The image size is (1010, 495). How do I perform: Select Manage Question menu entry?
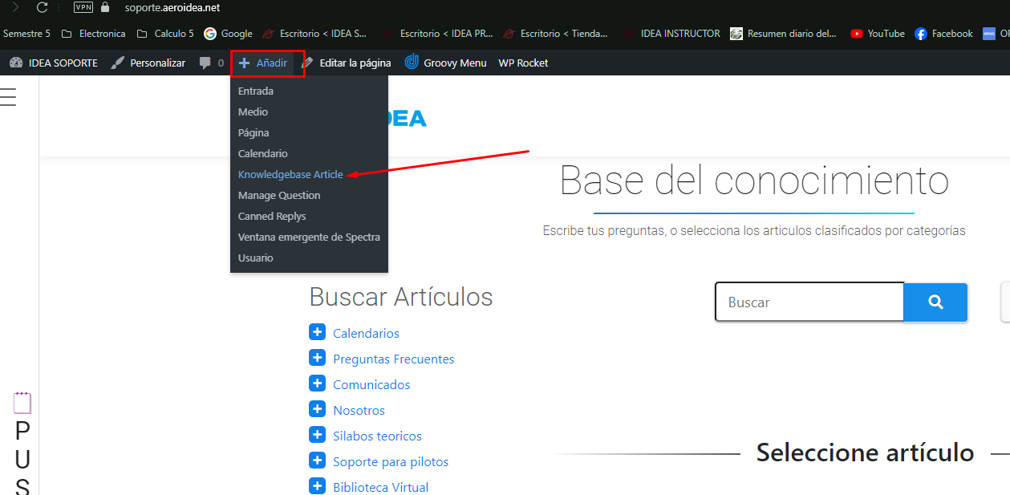click(x=279, y=195)
